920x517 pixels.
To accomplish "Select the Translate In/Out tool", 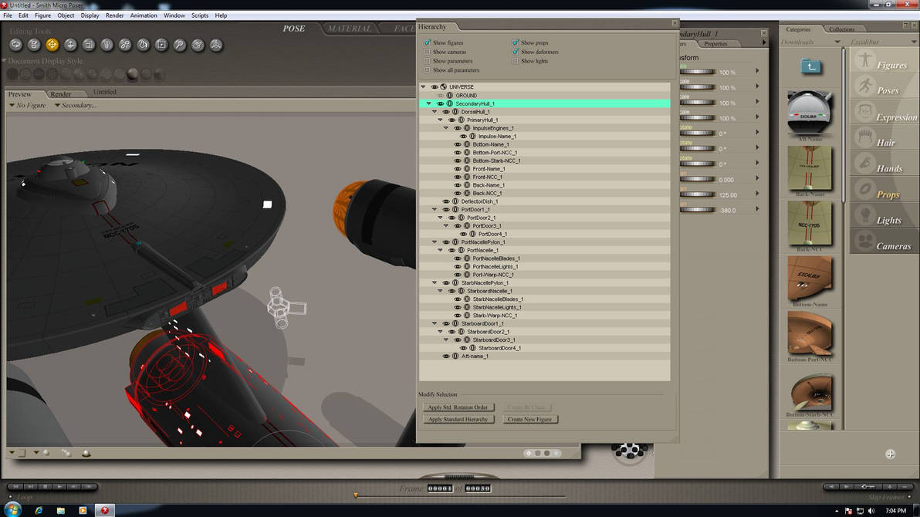I will [x=70, y=45].
